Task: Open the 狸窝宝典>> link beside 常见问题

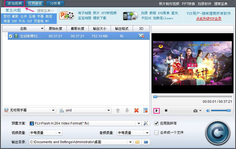Action: [x=46, y=11]
